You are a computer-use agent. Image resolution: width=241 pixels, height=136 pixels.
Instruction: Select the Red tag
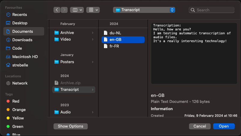point(24,101)
